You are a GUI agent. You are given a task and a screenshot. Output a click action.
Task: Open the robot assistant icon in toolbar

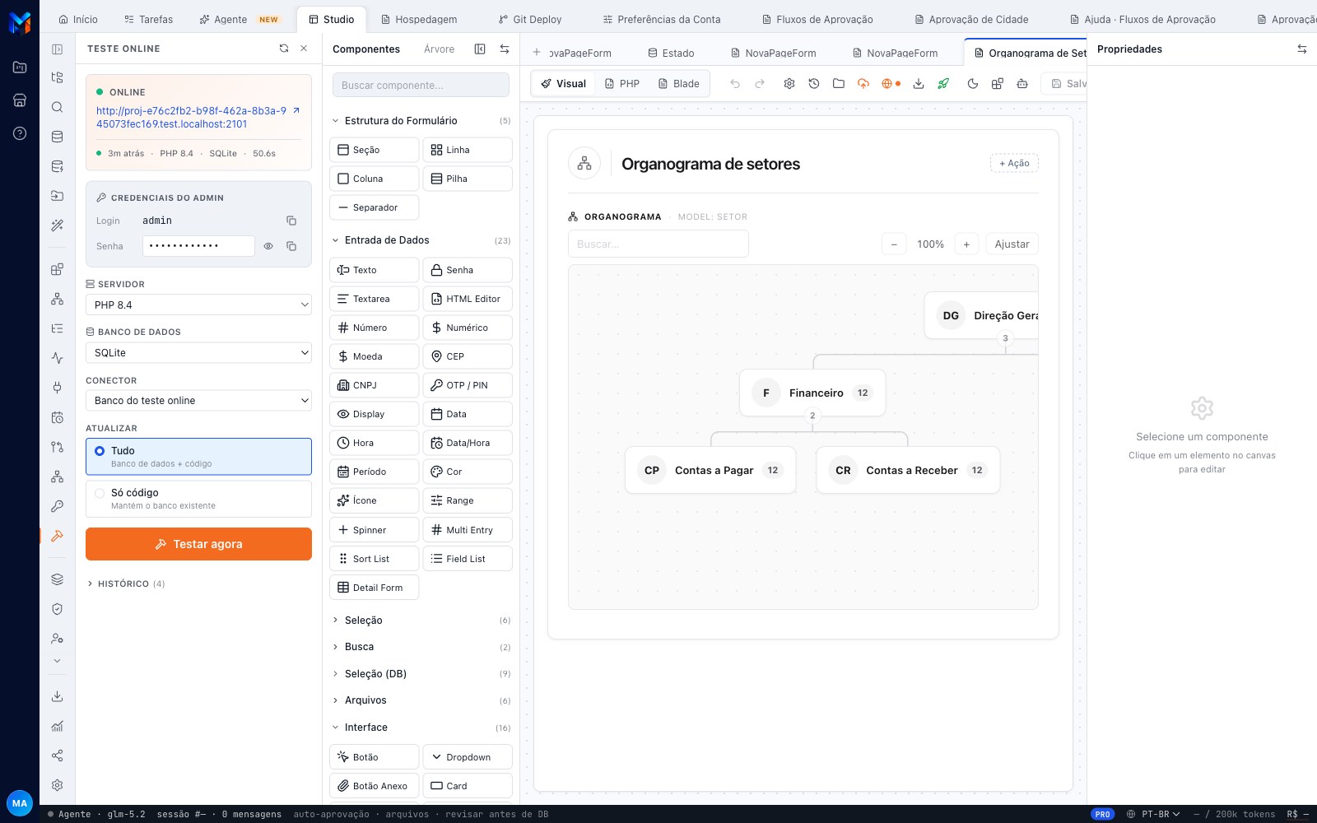[1022, 84]
